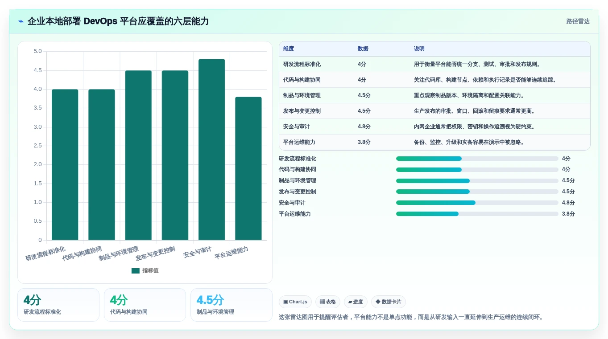
Task: Click description starting 生产发布的审批
Action: coord(475,111)
